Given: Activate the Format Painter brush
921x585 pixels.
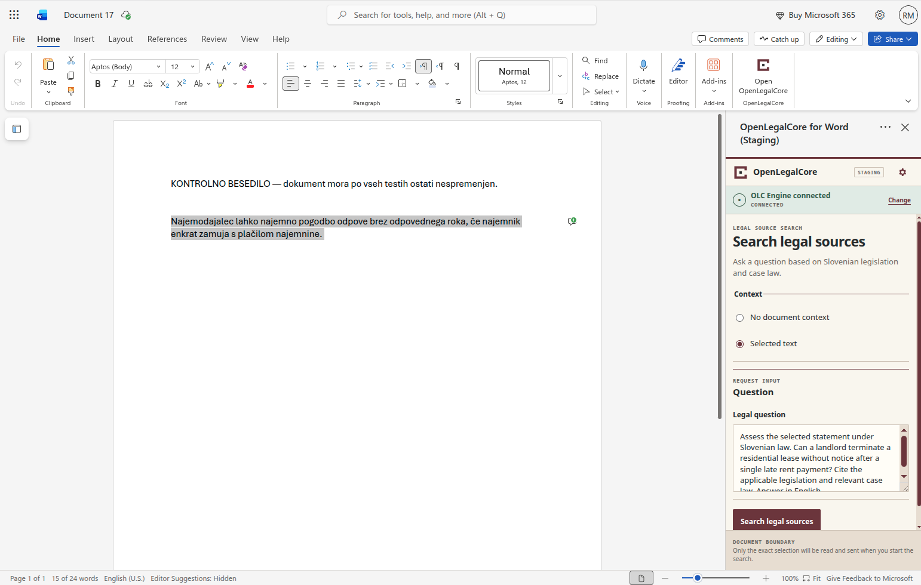Looking at the screenshot, I should click(x=71, y=91).
